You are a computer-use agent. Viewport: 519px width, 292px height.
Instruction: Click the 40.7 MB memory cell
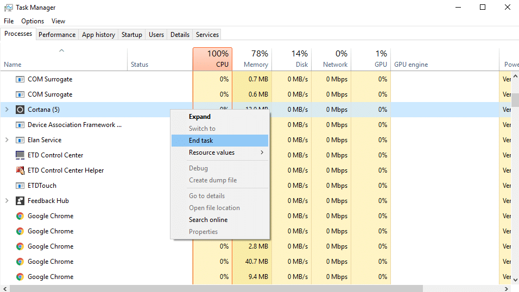click(x=252, y=262)
